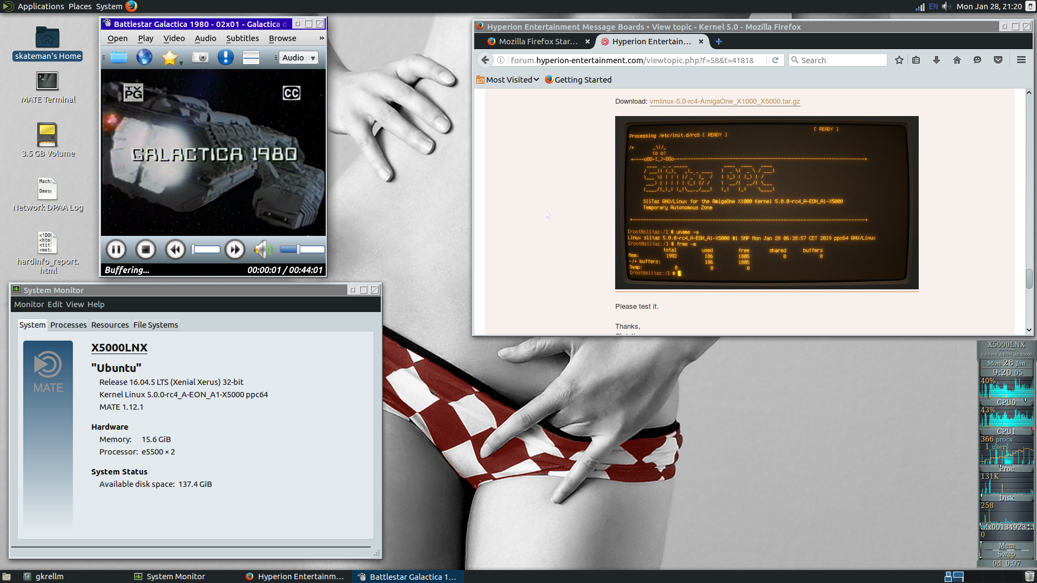This screenshot has width=1037, height=583.
Task: Click the snapshot/screenshot icon in VLC toolbar
Action: (200, 57)
